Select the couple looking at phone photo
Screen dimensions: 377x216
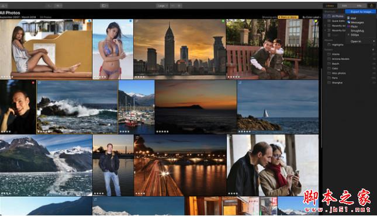(272, 165)
